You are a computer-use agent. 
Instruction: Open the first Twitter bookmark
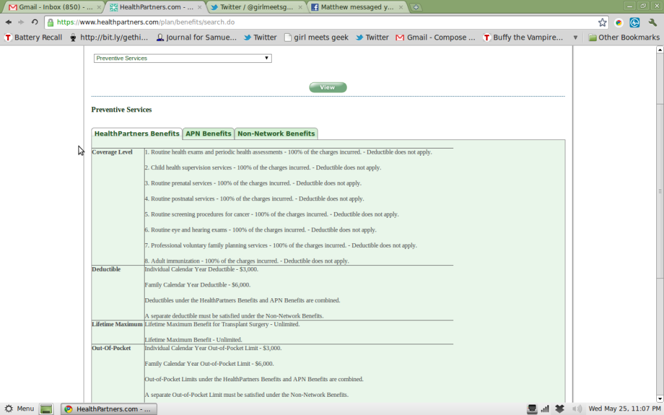(260, 37)
